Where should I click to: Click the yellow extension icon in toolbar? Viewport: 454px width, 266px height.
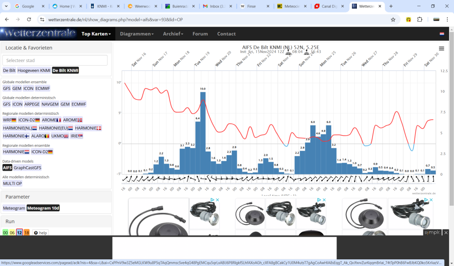tap(408, 20)
